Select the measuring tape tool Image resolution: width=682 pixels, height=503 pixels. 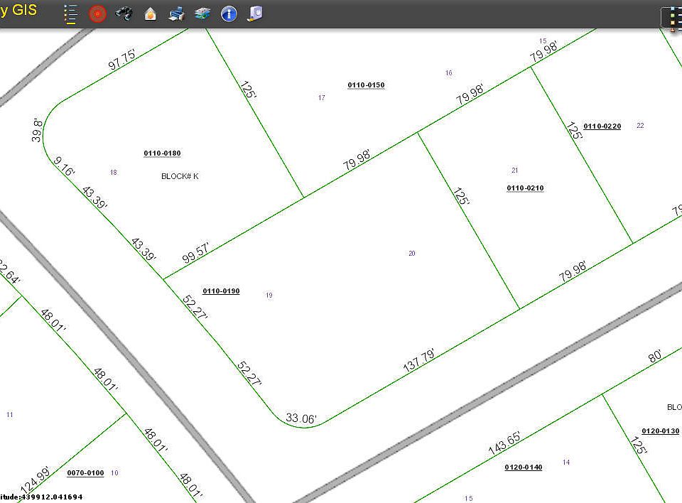(255, 14)
